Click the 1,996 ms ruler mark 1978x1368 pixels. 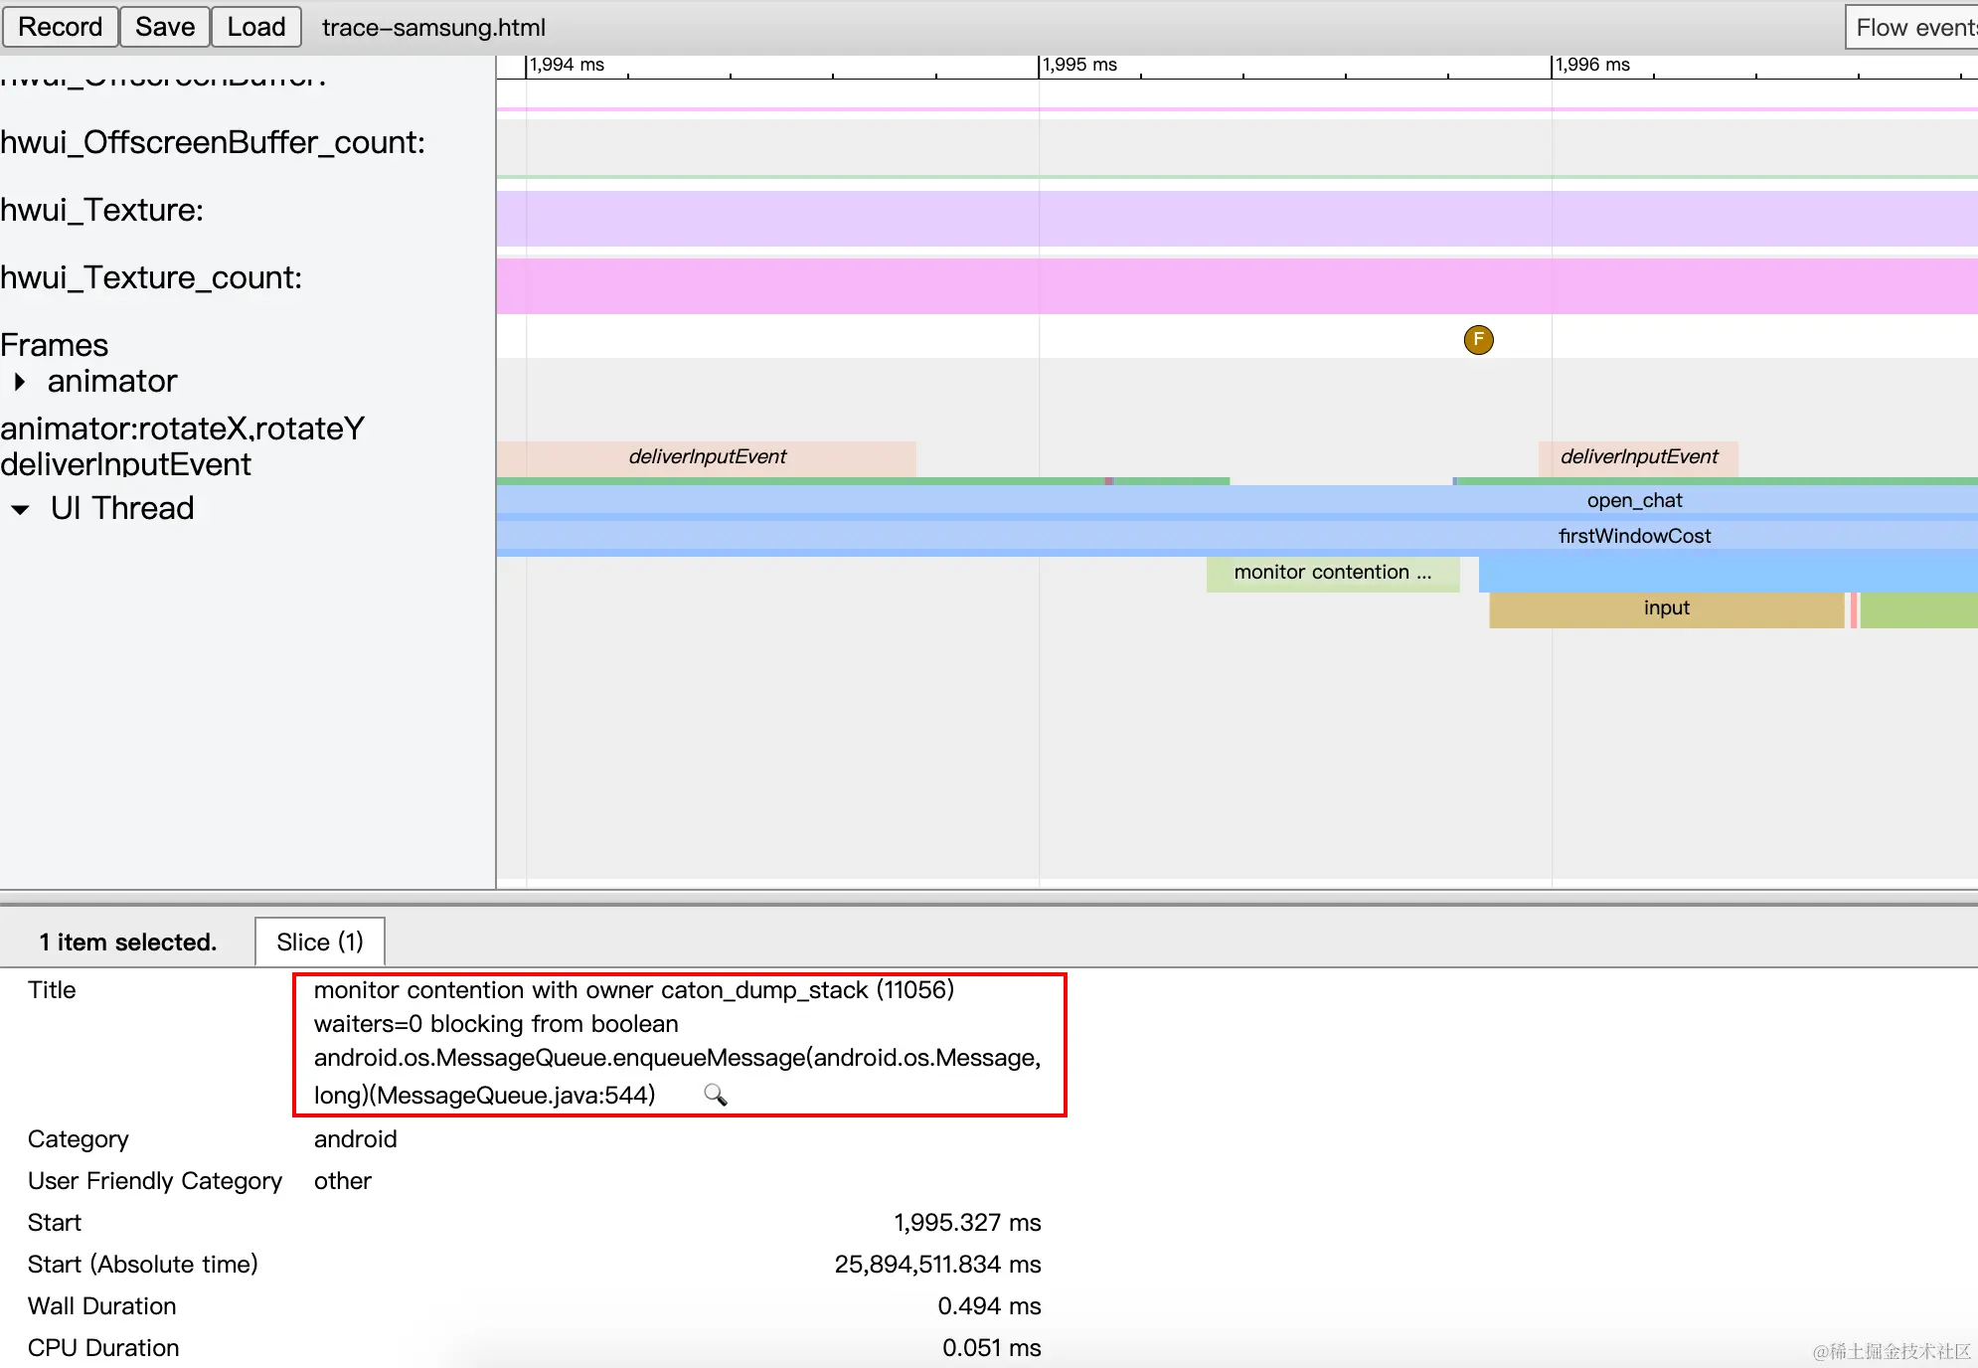click(1592, 66)
